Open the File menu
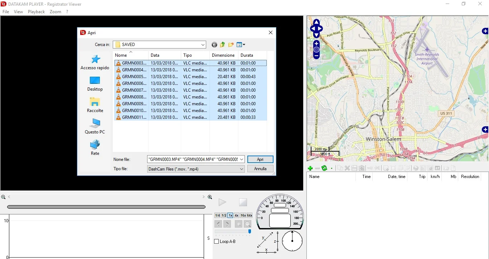The height and width of the screenshot is (259, 489). click(x=6, y=12)
